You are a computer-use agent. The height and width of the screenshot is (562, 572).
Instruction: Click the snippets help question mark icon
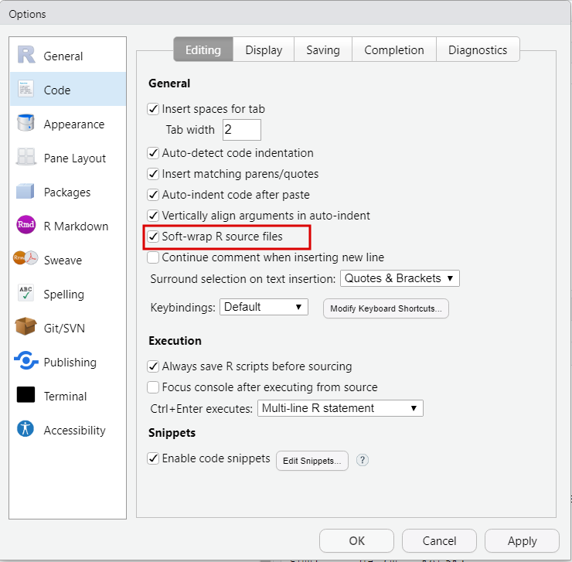(363, 460)
